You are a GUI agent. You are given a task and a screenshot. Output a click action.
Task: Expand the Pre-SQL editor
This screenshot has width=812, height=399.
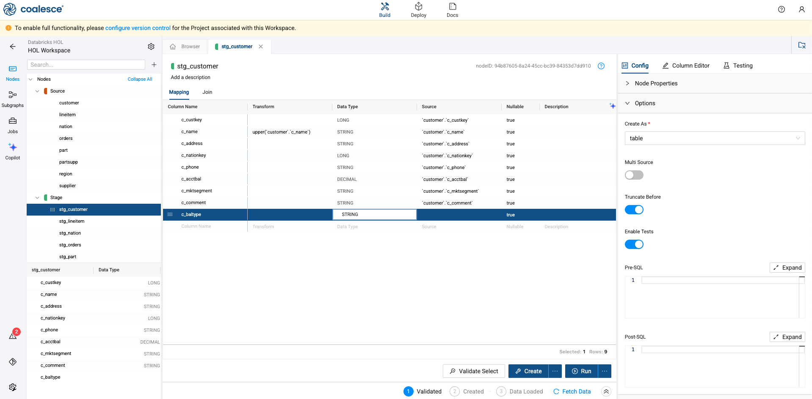pyautogui.click(x=787, y=268)
